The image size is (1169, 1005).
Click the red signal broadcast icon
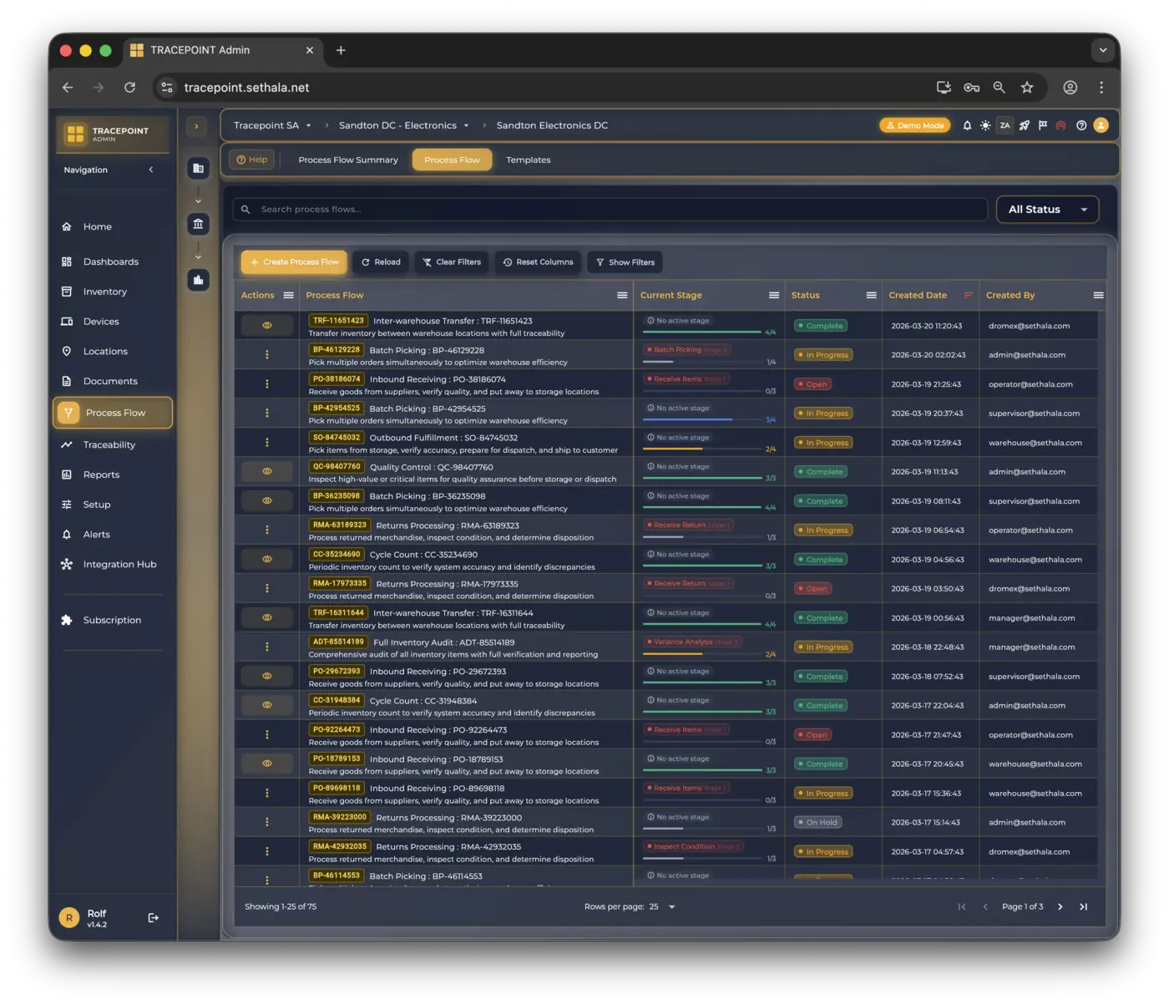1060,125
